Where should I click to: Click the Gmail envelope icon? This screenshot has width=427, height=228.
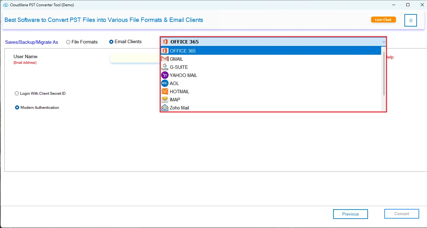pyautogui.click(x=165, y=59)
